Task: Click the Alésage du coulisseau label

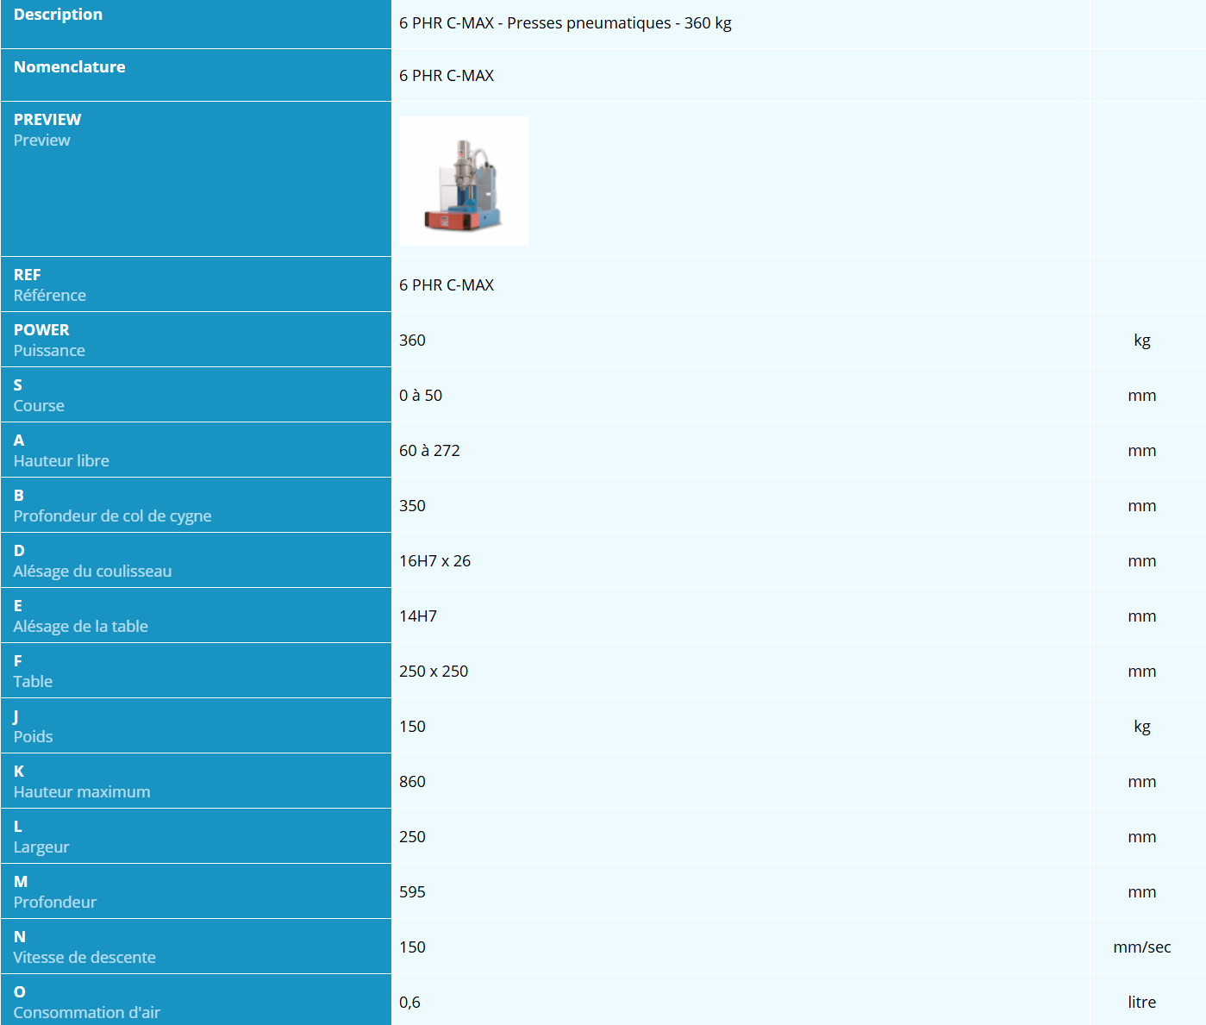Action: point(92,571)
